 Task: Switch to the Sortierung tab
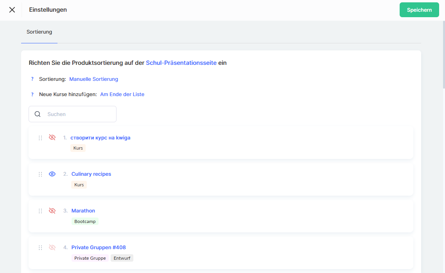click(x=39, y=32)
